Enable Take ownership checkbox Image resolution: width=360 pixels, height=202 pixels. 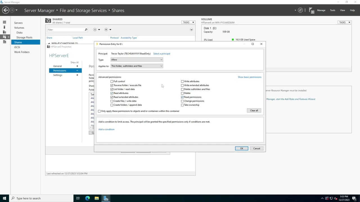pos(182,105)
